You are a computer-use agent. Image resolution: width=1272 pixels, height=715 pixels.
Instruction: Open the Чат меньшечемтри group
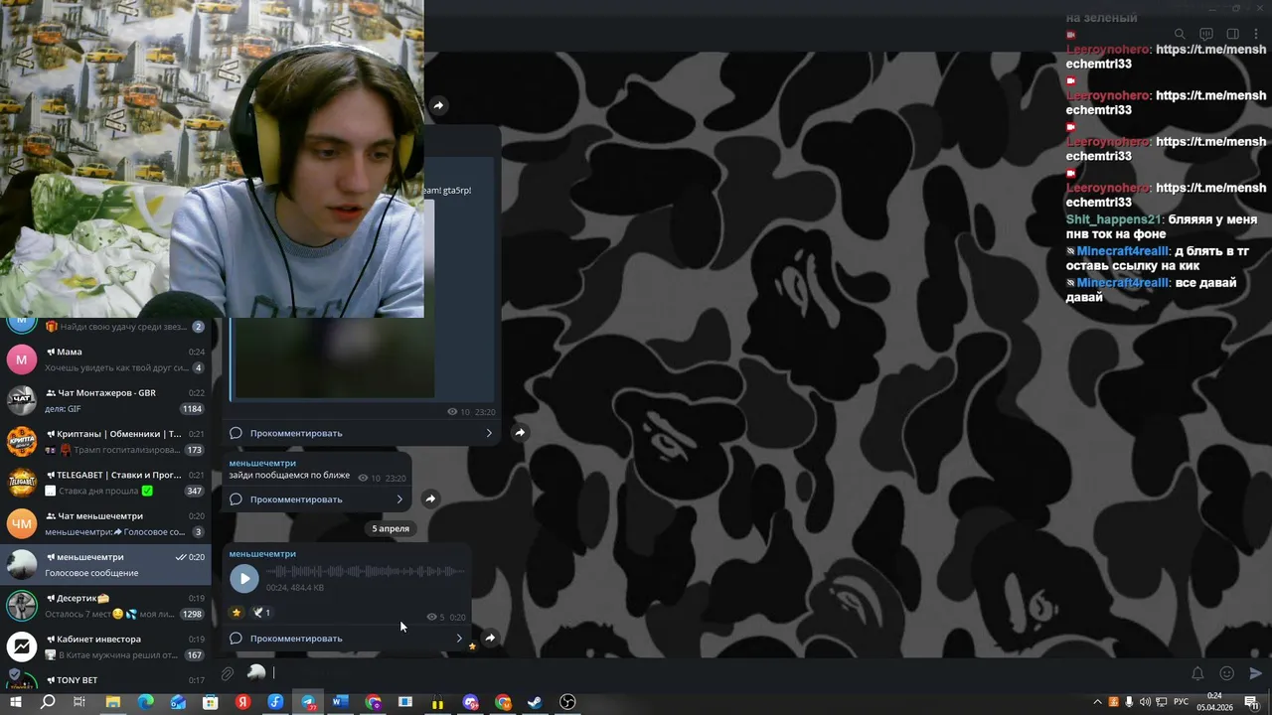105,523
